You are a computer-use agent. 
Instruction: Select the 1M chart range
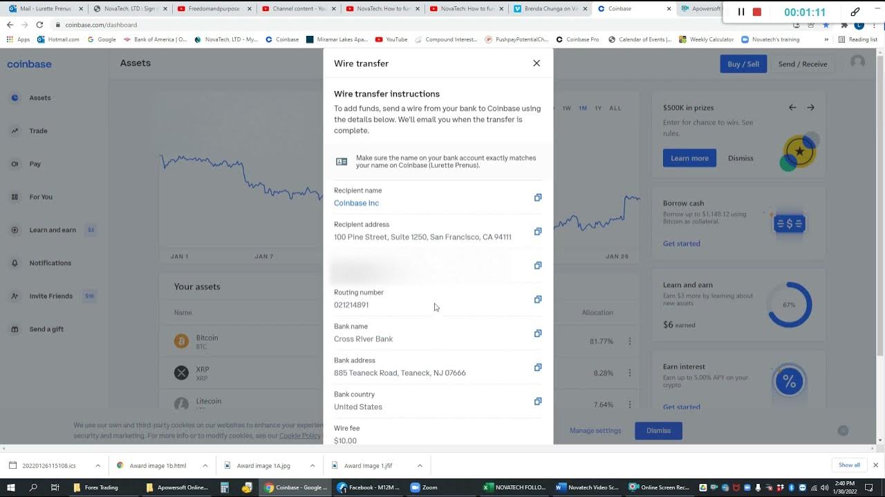583,108
